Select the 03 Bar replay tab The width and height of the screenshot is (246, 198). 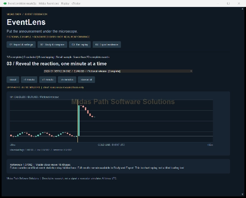coord(80,44)
